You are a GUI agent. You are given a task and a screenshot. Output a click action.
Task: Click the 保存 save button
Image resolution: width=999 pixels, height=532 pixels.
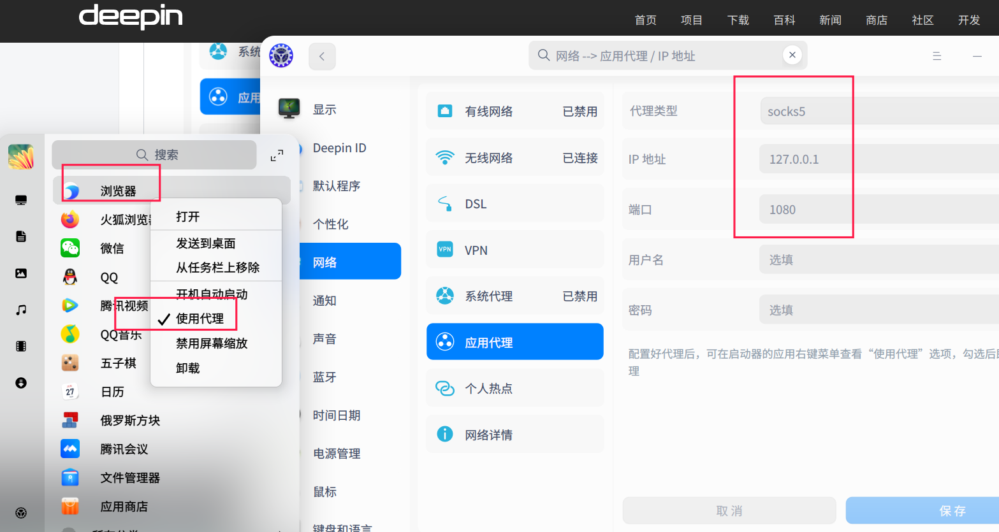922,510
